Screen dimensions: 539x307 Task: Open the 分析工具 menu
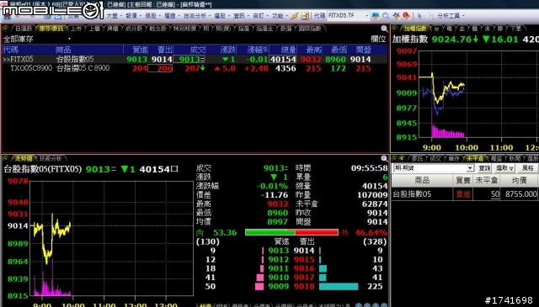451,16
